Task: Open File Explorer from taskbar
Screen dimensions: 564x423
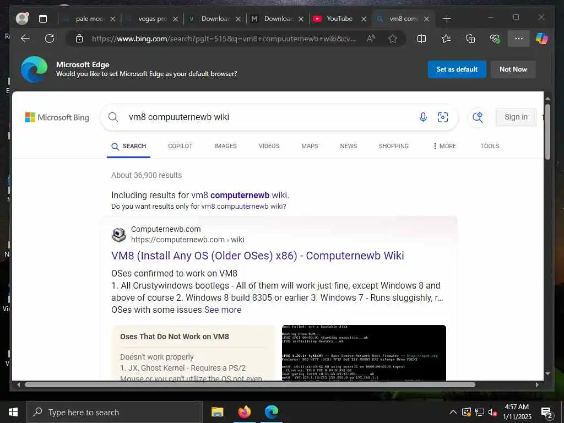Action: [217, 412]
